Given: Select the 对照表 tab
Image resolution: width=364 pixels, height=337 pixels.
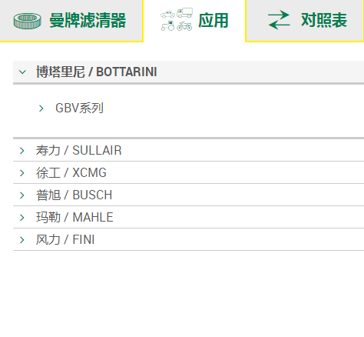Looking at the screenshot, I should click(305, 20).
